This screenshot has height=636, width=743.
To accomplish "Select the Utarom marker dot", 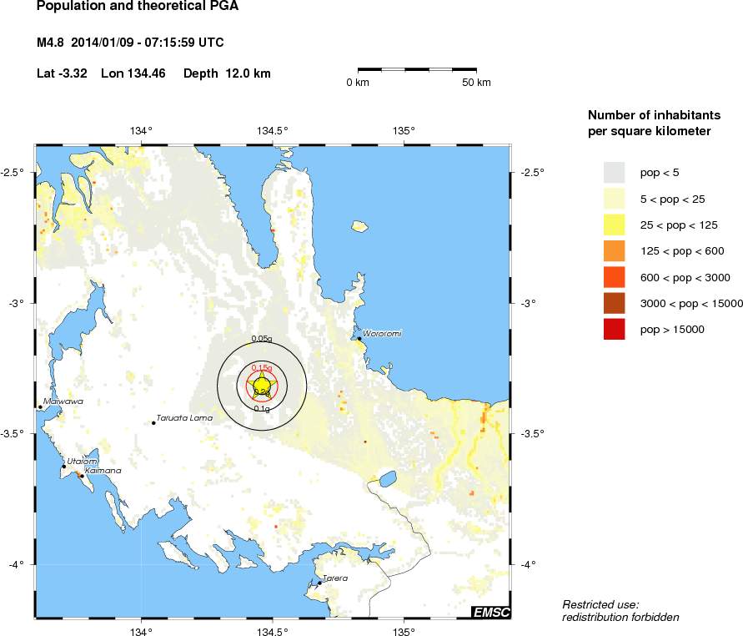I will [63, 467].
